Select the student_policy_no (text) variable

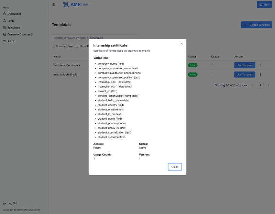[112, 128]
